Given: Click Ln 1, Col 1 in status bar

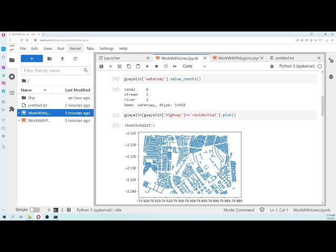Looking at the screenshot, I should click(x=279, y=210).
